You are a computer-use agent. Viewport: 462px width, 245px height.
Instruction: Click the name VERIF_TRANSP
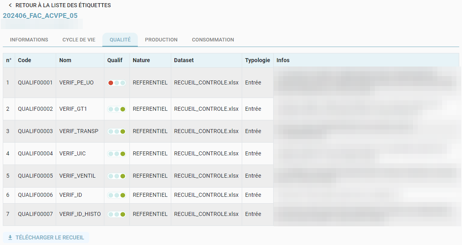tap(79, 131)
